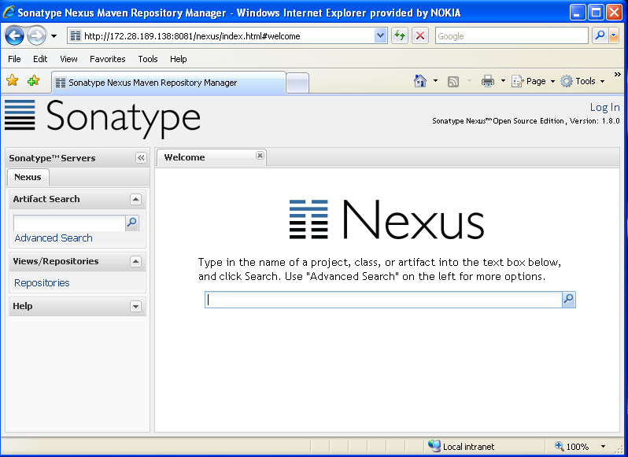Viewport: 628px width, 457px height.
Task: Open the File menu
Action: point(14,59)
